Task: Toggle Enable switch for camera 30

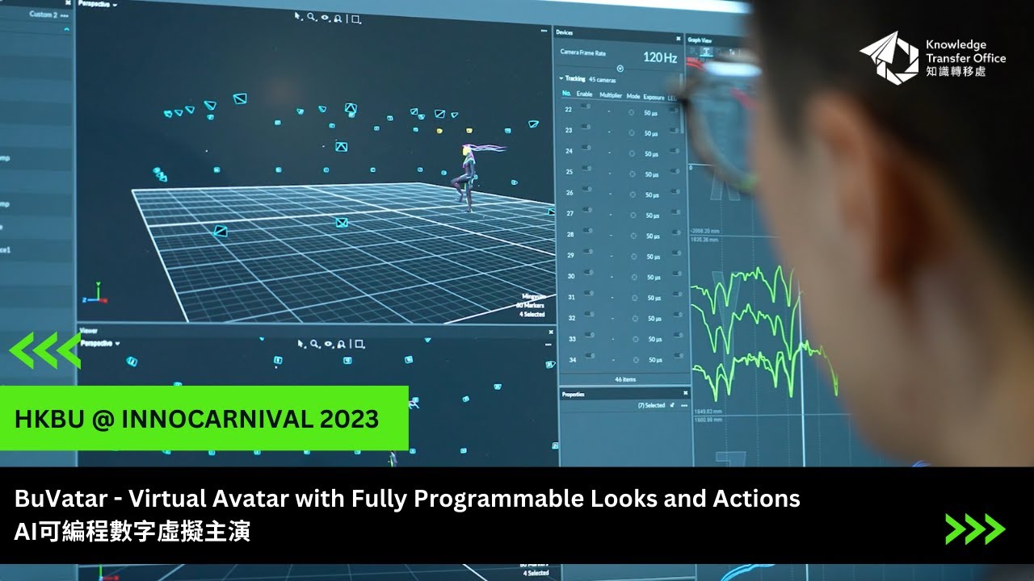Action: pos(588,272)
